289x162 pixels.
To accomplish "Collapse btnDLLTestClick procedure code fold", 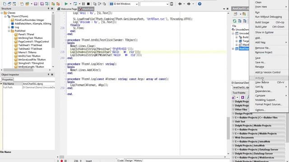I will coord(66,40).
